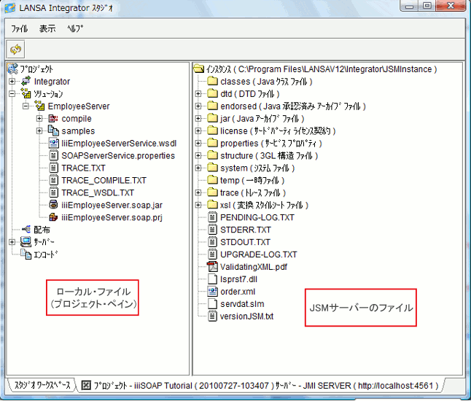The image size is (471, 401).
Task: Open the ファイル menu
Action: 19,29
